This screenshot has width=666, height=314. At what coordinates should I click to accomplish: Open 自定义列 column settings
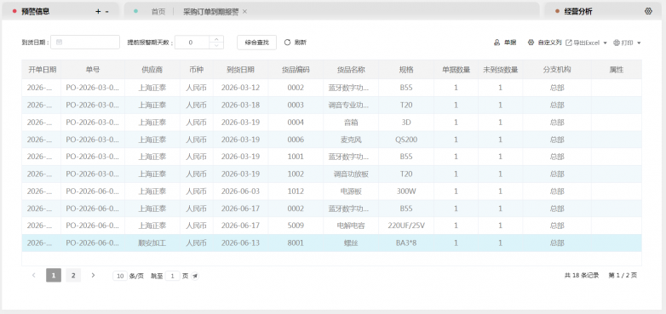[544, 43]
